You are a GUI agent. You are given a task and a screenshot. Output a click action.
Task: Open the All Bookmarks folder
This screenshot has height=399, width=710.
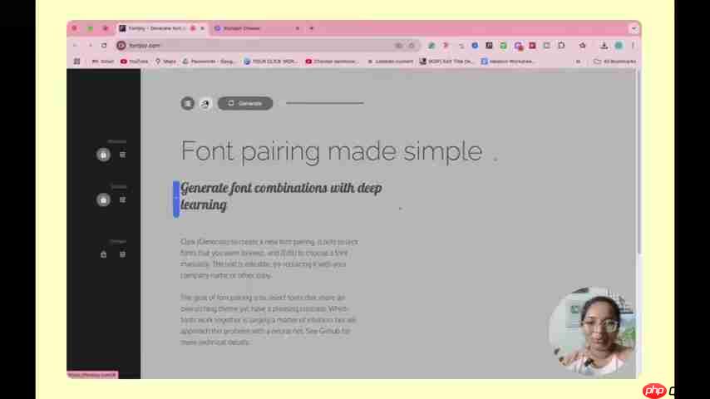point(615,62)
